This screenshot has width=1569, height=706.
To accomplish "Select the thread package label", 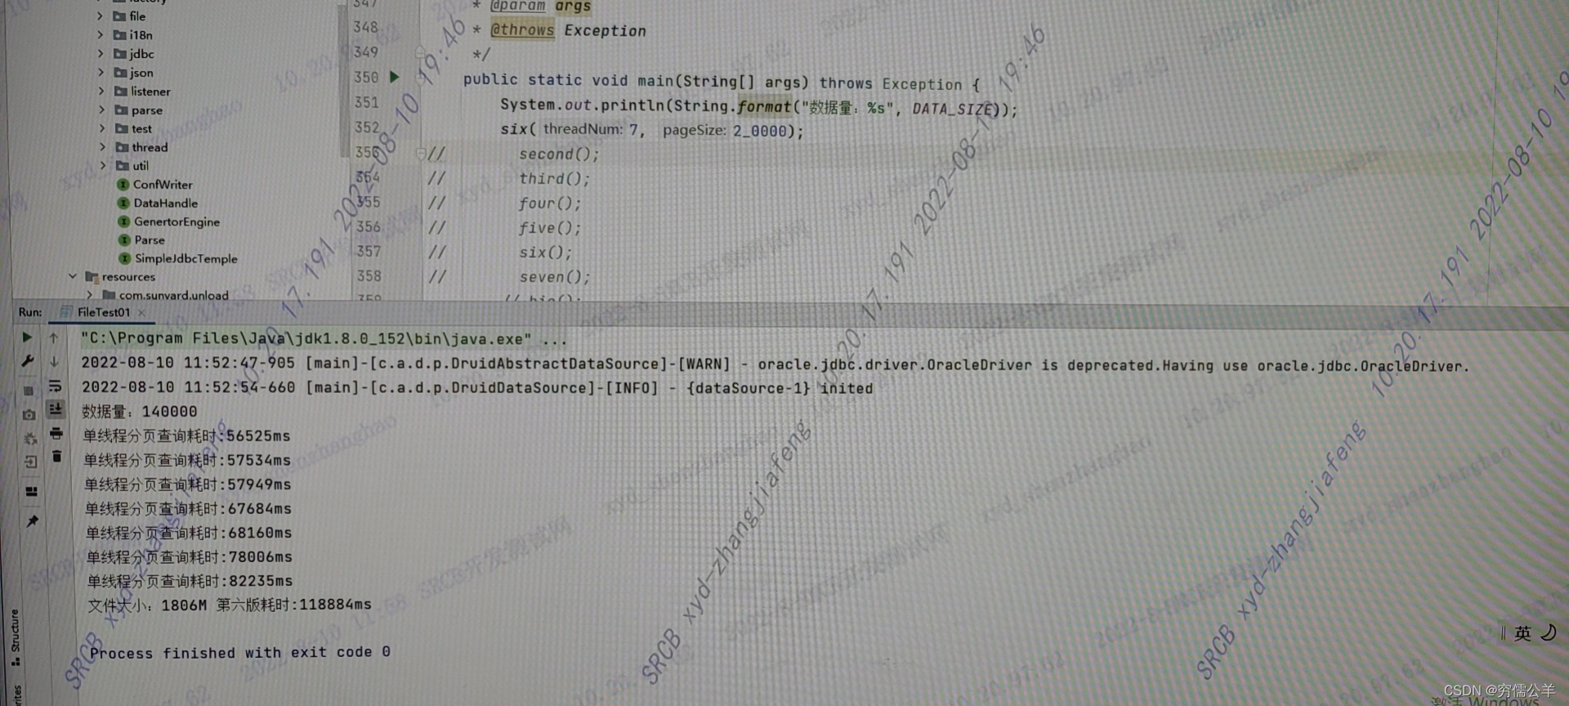I will [x=150, y=147].
